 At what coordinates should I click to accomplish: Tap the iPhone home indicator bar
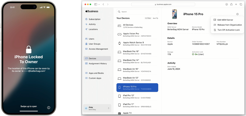tap(29, 111)
